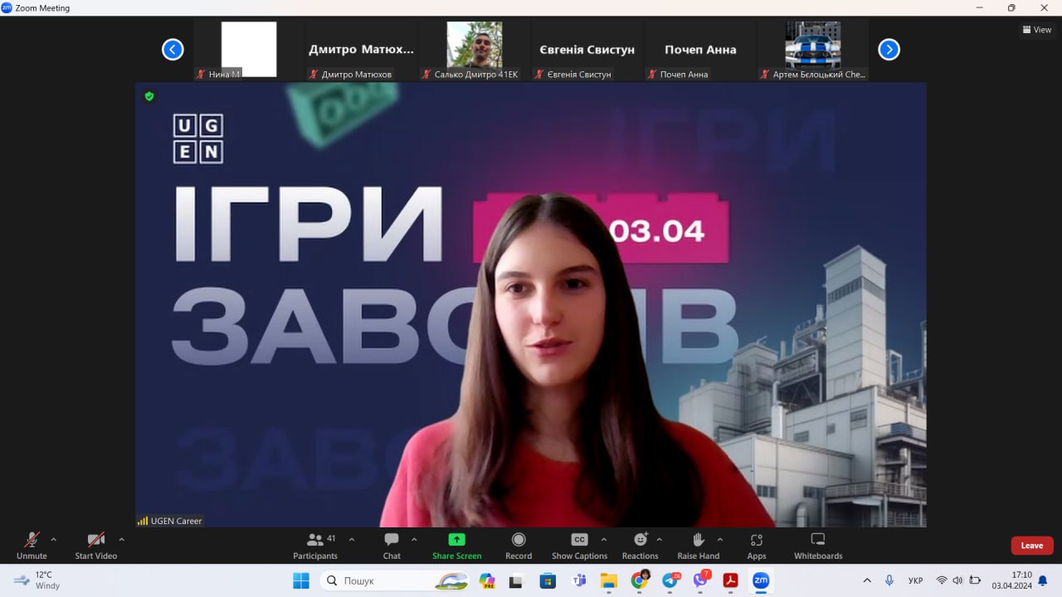Open File Explorer from taskbar

click(609, 580)
